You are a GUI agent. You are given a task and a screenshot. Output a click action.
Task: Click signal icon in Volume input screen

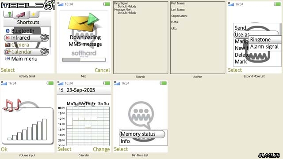point(4,83)
